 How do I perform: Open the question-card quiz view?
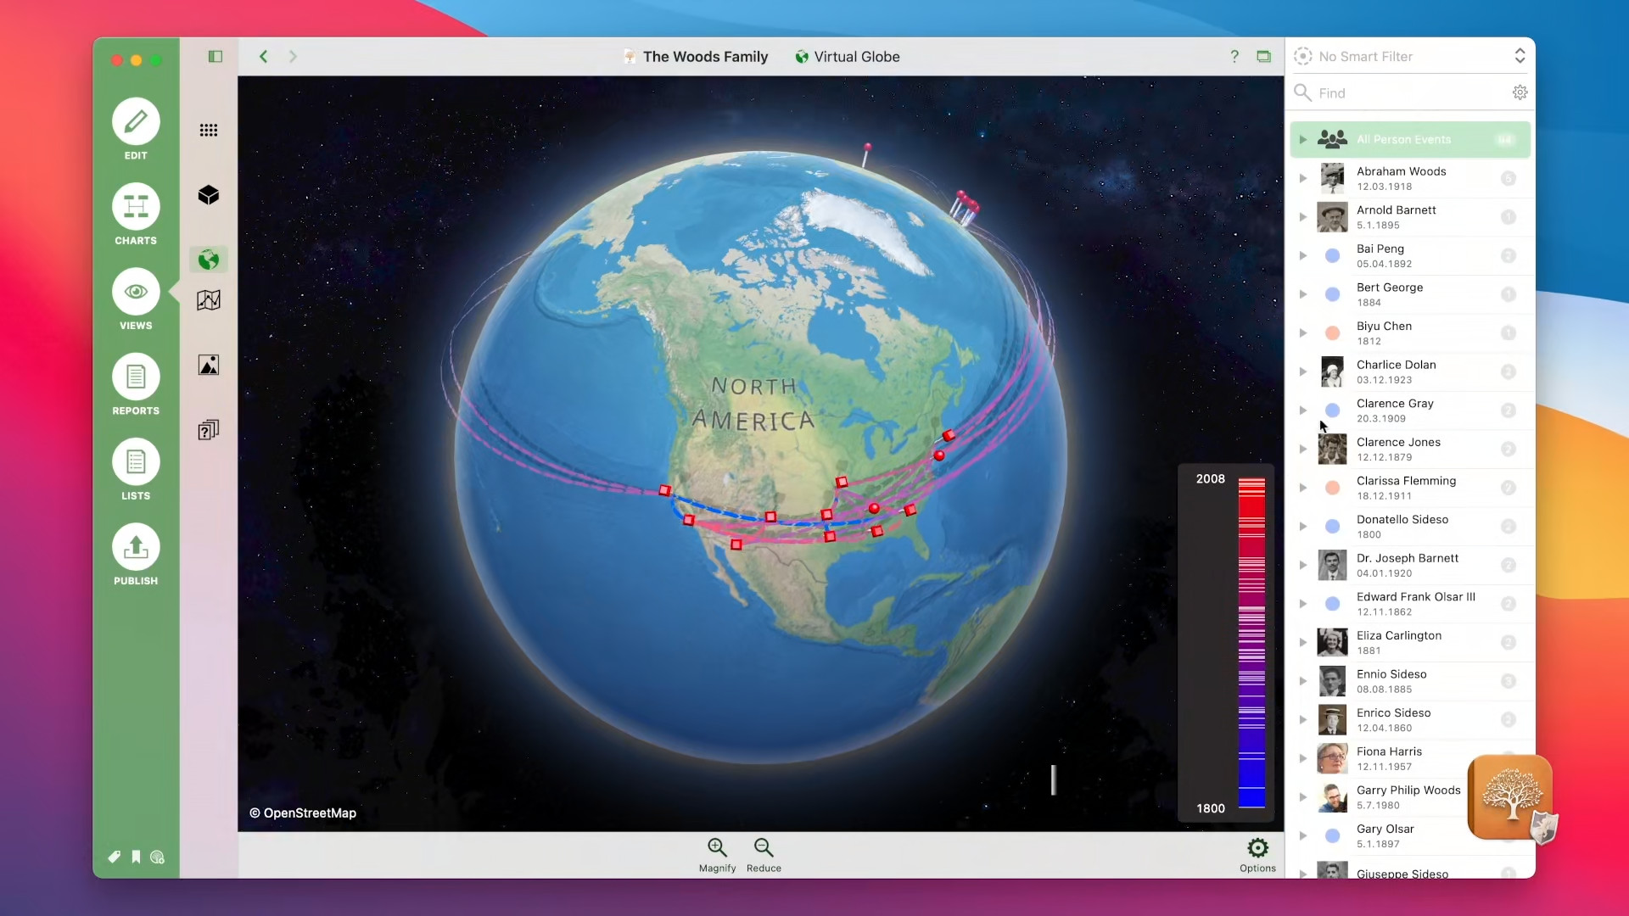[208, 430]
